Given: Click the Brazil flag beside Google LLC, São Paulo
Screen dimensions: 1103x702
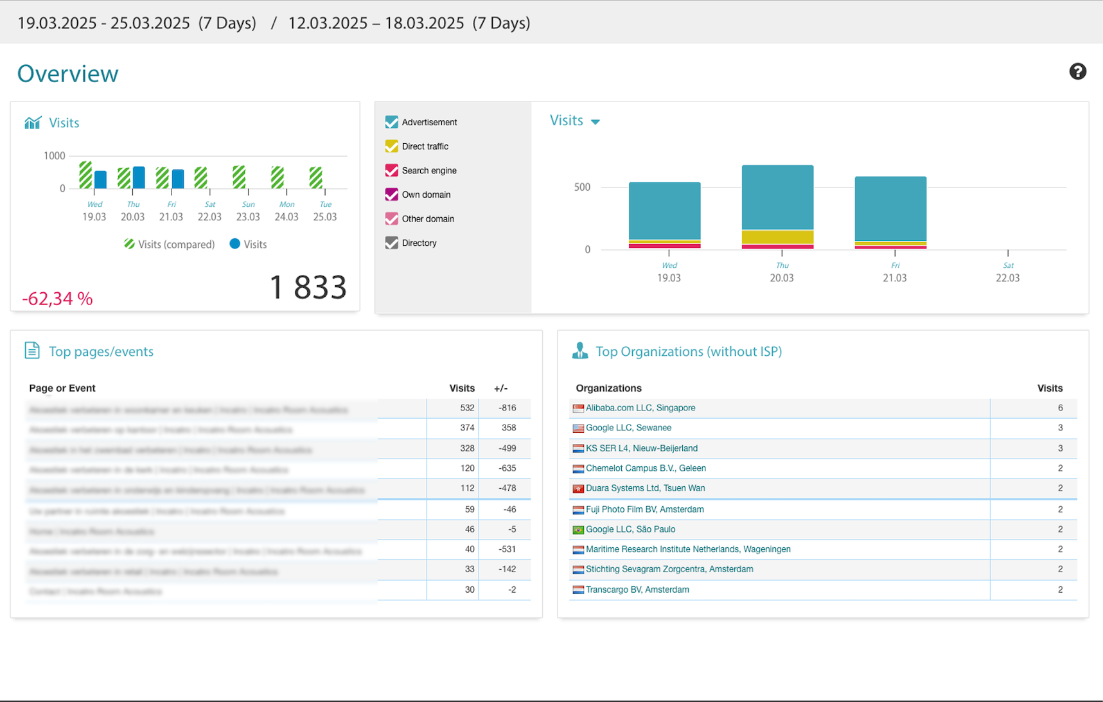Looking at the screenshot, I should [x=578, y=530].
